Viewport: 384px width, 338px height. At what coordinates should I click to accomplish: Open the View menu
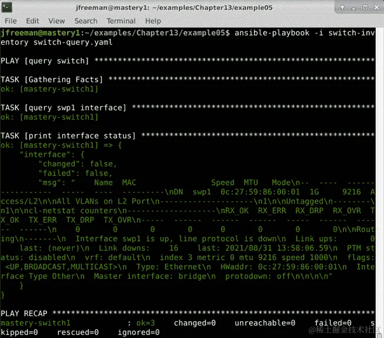[56, 21]
